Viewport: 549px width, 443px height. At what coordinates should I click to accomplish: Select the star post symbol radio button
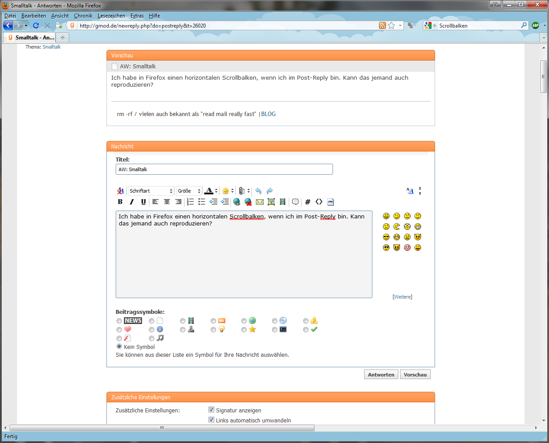244,330
